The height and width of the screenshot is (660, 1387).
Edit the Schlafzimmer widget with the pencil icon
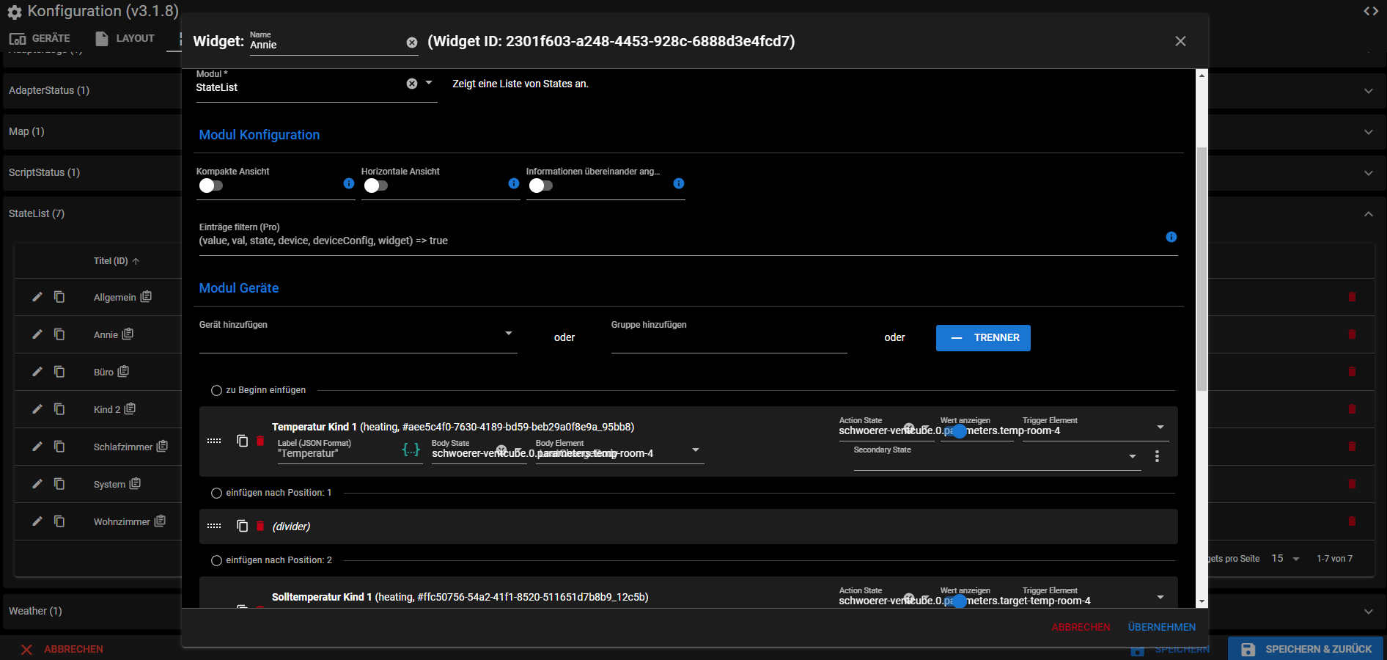(37, 447)
